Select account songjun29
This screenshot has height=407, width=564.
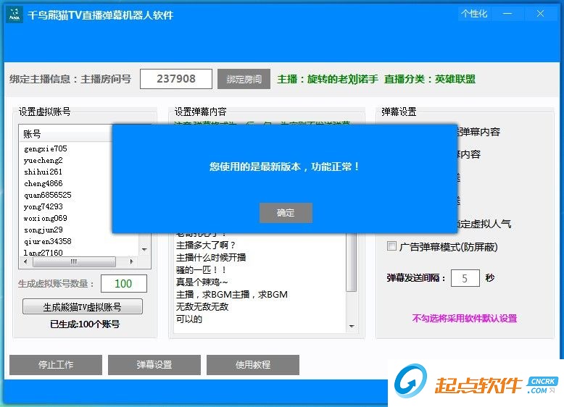click(x=43, y=230)
